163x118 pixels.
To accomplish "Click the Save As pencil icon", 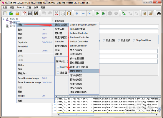I will [x=36, y=14].
